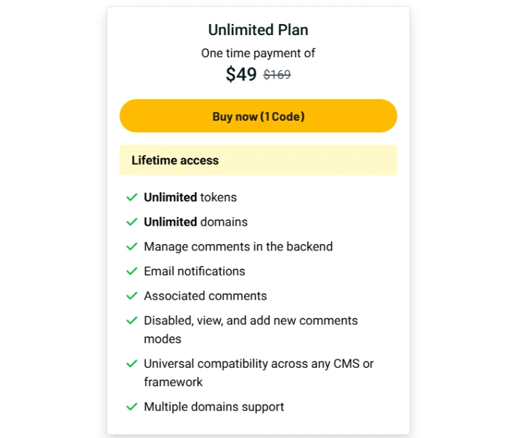The height and width of the screenshot is (438, 526).
Task: Click the checkmark icon next to Unlimited domains
Action: (132, 222)
